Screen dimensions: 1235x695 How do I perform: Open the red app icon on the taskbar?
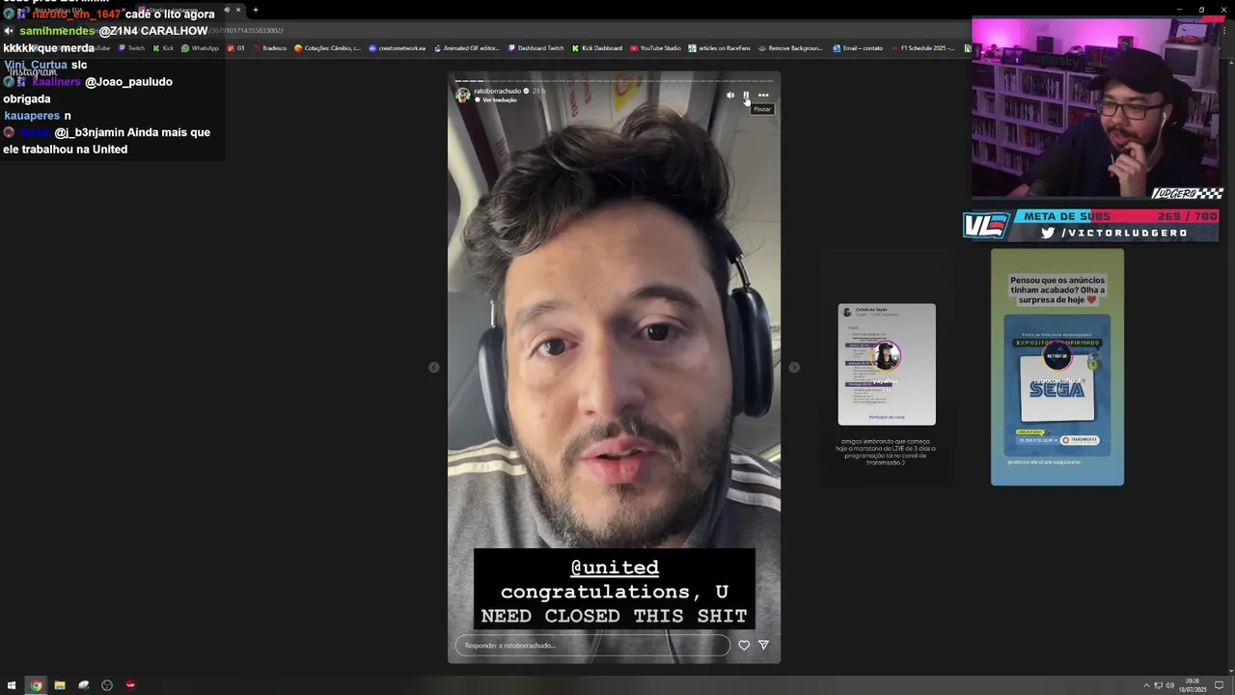click(130, 685)
